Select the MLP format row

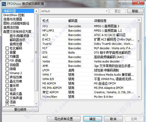click(89, 48)
